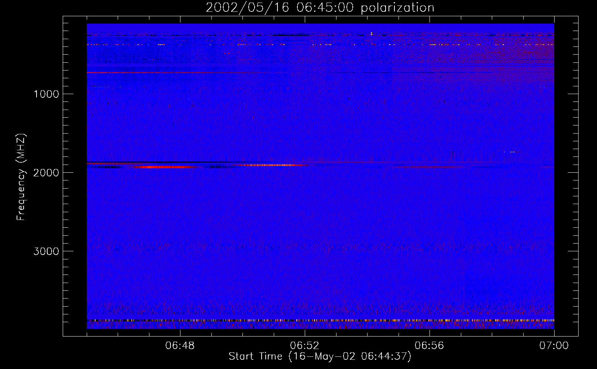Click the "3000" frequency tick label
This screenshot has width=597, height=369.
[46, 251]
